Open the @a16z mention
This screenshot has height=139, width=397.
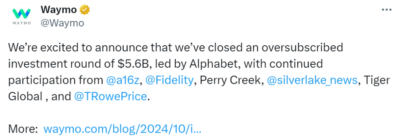[x=122, y=80]
